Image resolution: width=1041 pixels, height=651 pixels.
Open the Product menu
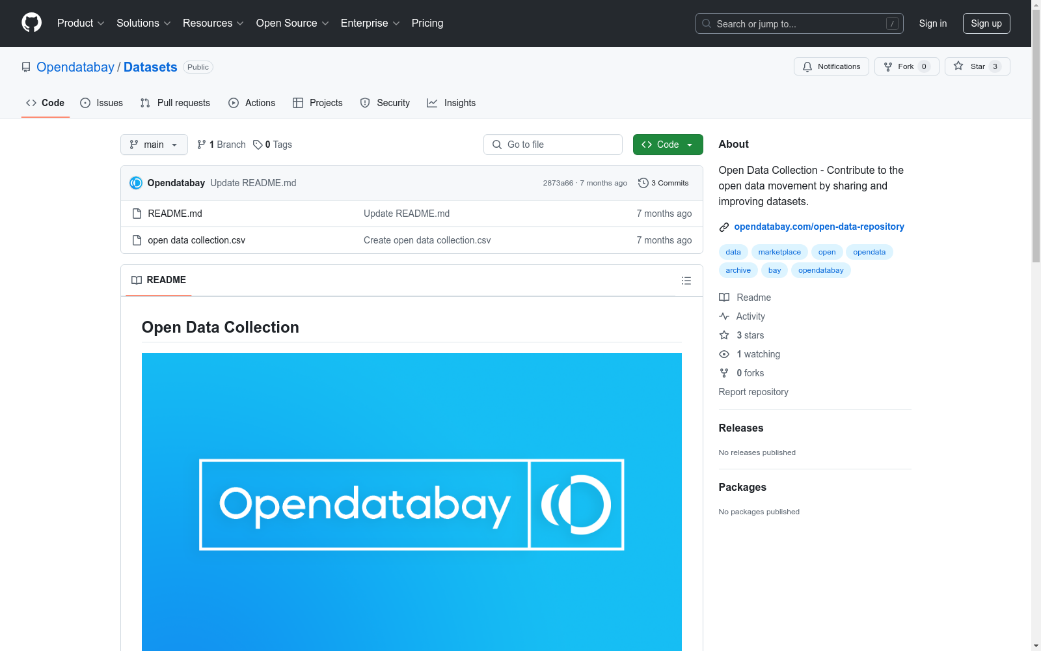(81, 23)
